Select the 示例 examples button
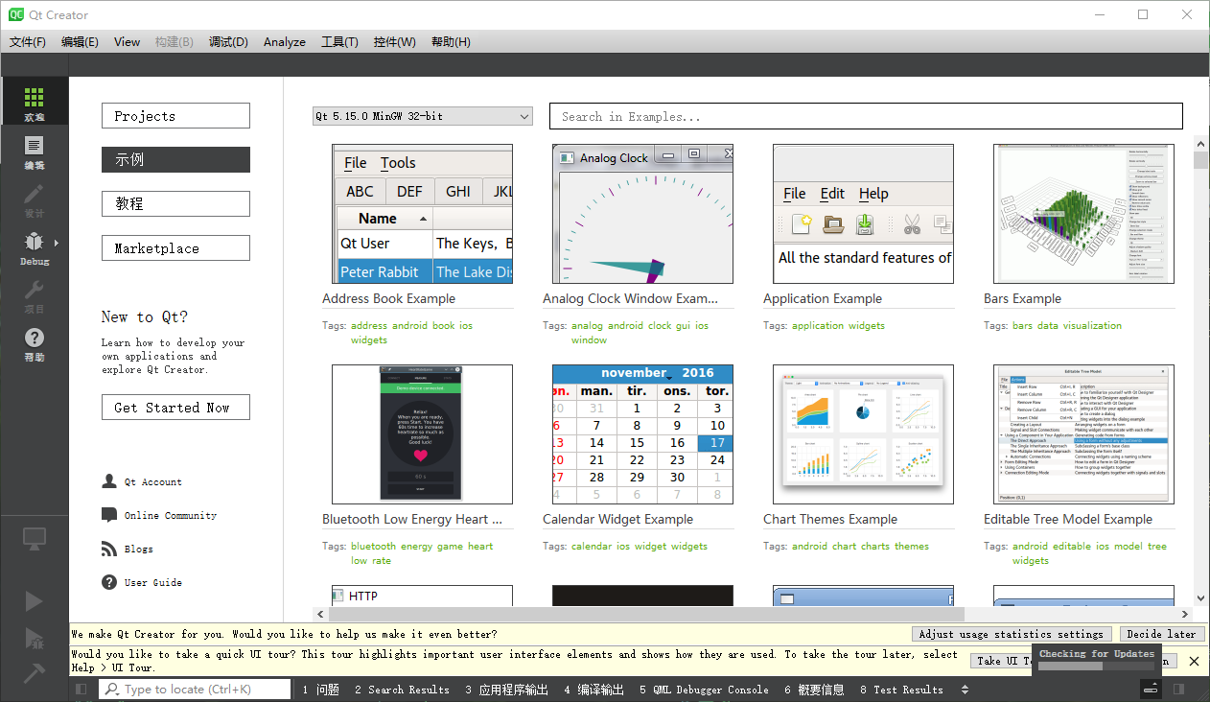 pyautogui.click(x=175, y=160)
